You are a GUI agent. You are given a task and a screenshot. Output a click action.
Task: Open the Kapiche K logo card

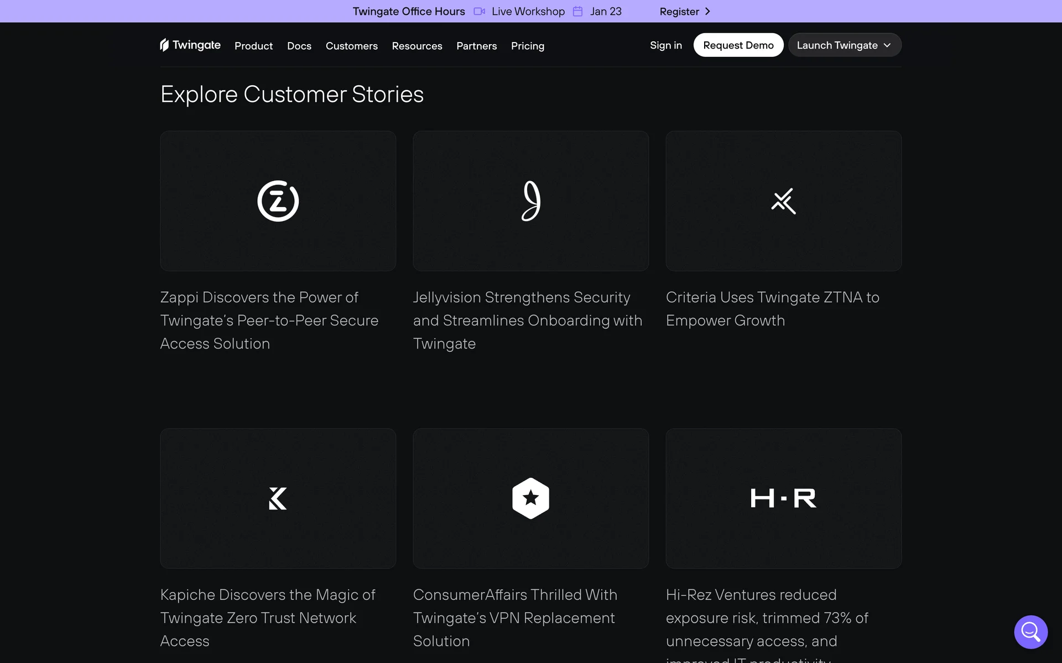[278, 498]
